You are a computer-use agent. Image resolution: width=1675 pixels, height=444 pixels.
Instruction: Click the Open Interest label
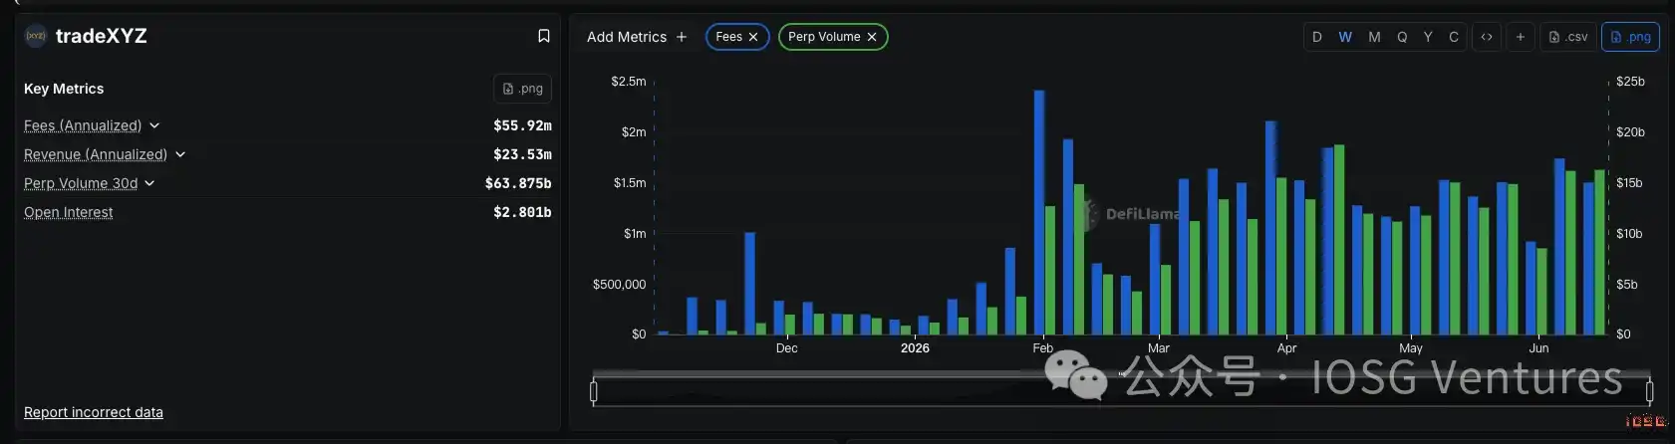click(x=69, y=212)
